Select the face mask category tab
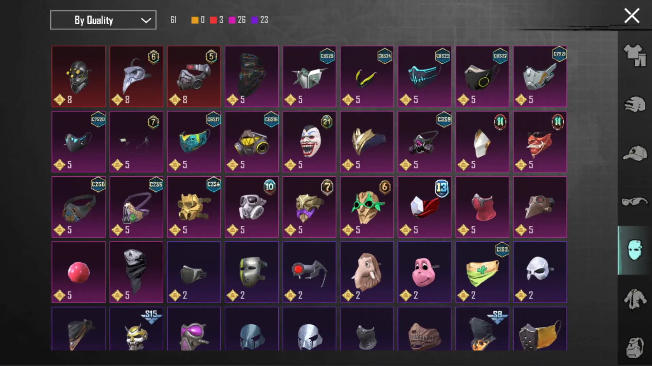 point(634,250)
